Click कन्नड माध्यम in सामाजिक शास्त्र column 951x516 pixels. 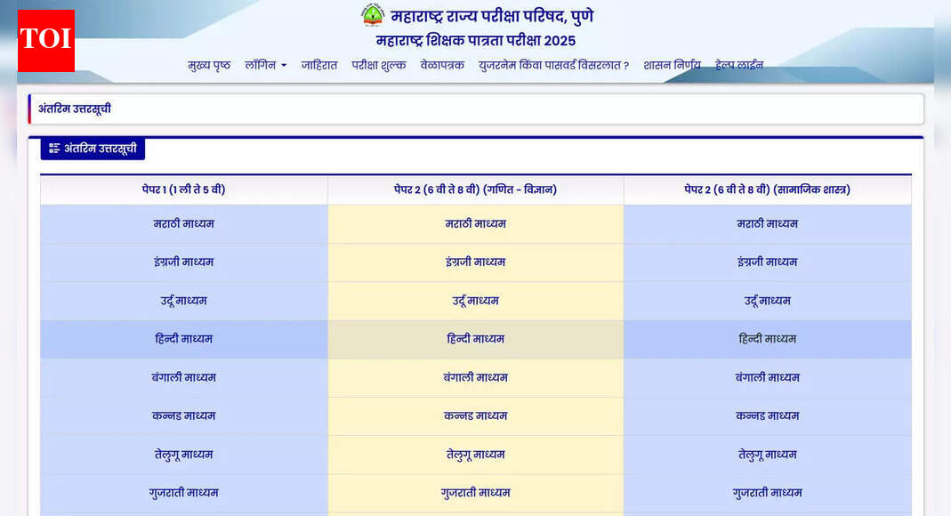[767, 415]
